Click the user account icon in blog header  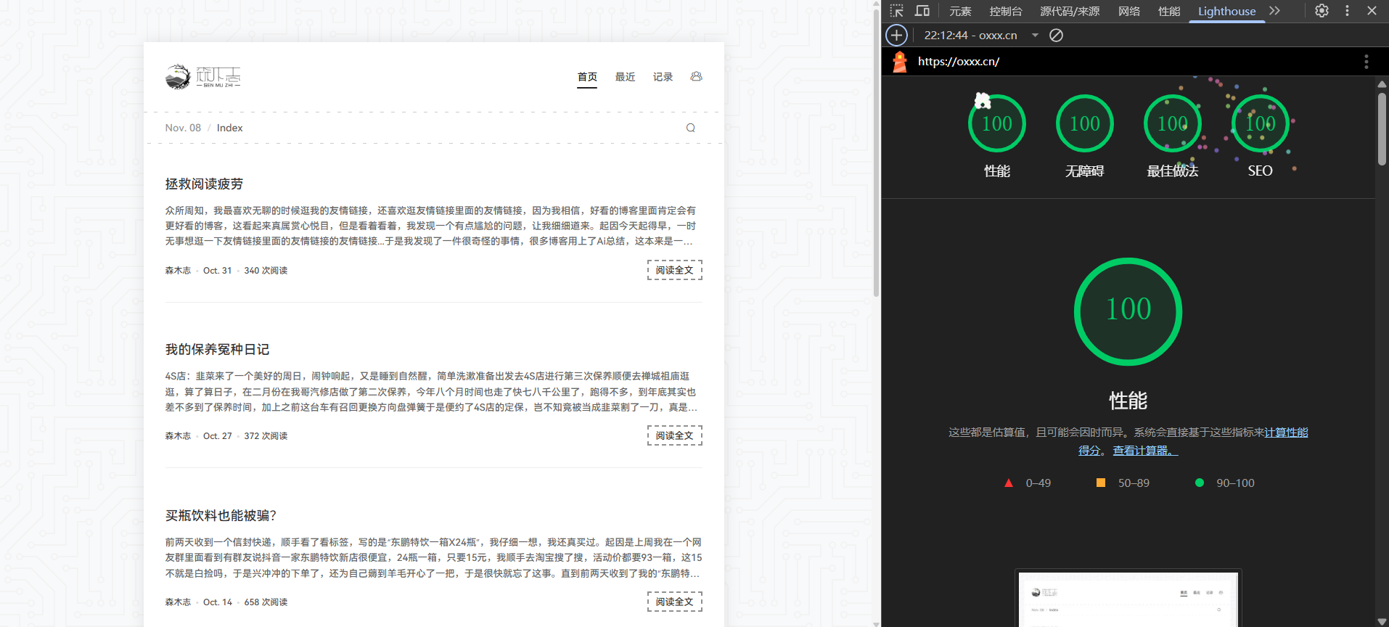coord(696,76)
